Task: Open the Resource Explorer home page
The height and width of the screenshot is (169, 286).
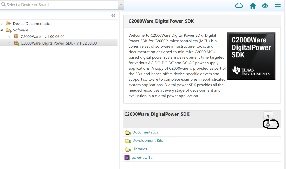Action: [252, 5]
